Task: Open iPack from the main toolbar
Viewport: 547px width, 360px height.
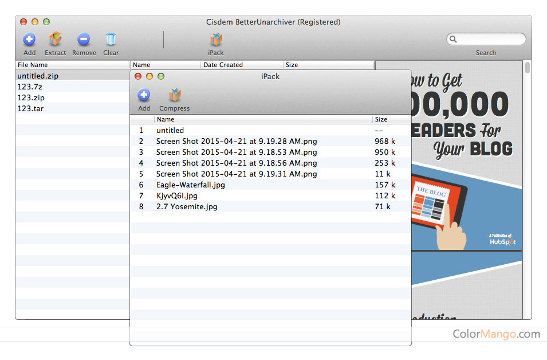Action: (216, 40)
